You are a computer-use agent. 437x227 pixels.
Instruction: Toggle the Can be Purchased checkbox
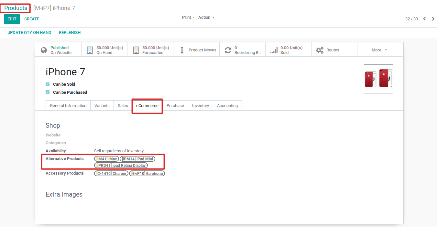point(48,92)
